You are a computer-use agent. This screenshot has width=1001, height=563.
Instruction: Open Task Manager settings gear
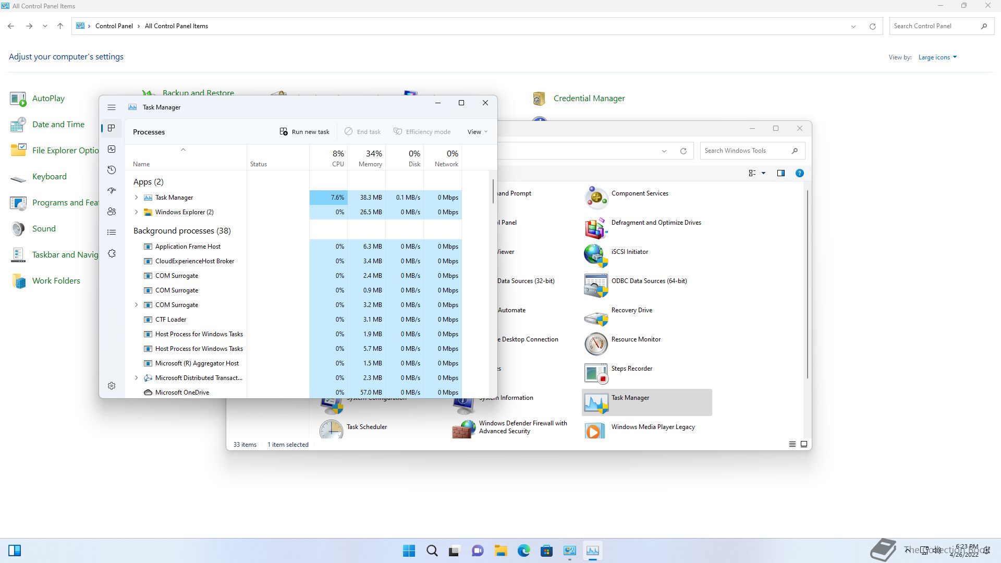[112, 386]
